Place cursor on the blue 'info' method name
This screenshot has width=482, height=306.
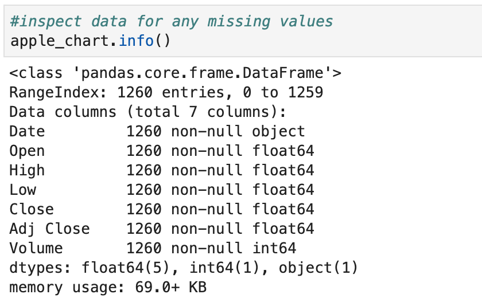136,41
